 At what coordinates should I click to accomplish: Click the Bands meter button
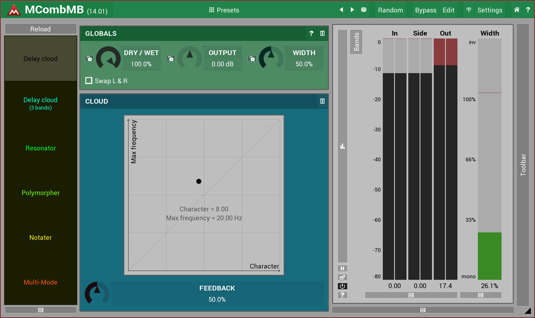click(x=356, y=42)
